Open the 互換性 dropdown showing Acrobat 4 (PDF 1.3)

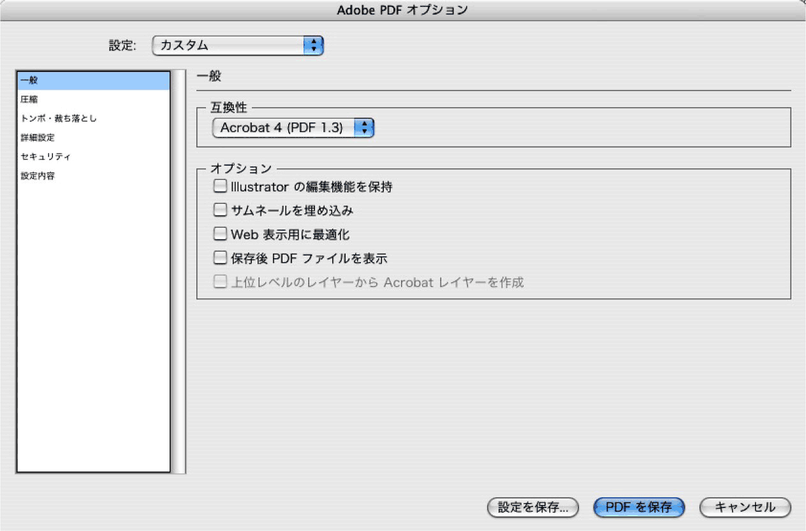pos(287,127)
